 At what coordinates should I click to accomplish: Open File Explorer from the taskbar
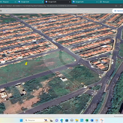[x=77, y=120]
